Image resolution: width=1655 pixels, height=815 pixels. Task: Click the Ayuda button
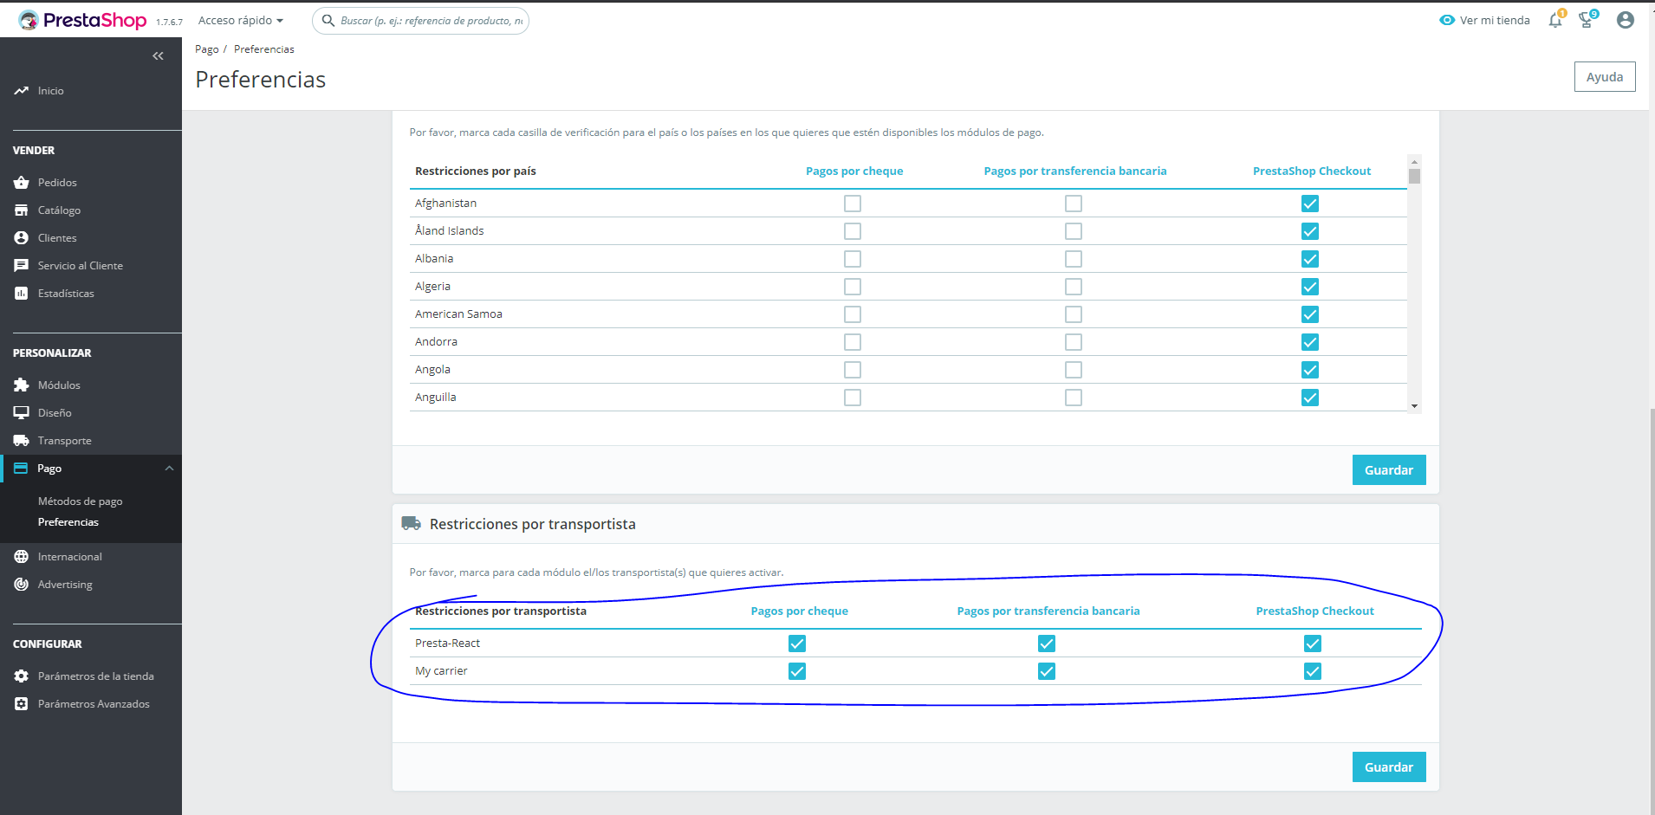(1605, 76)
